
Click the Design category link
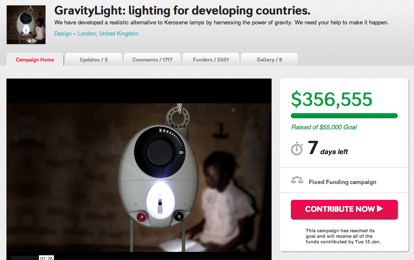[63, 33]
